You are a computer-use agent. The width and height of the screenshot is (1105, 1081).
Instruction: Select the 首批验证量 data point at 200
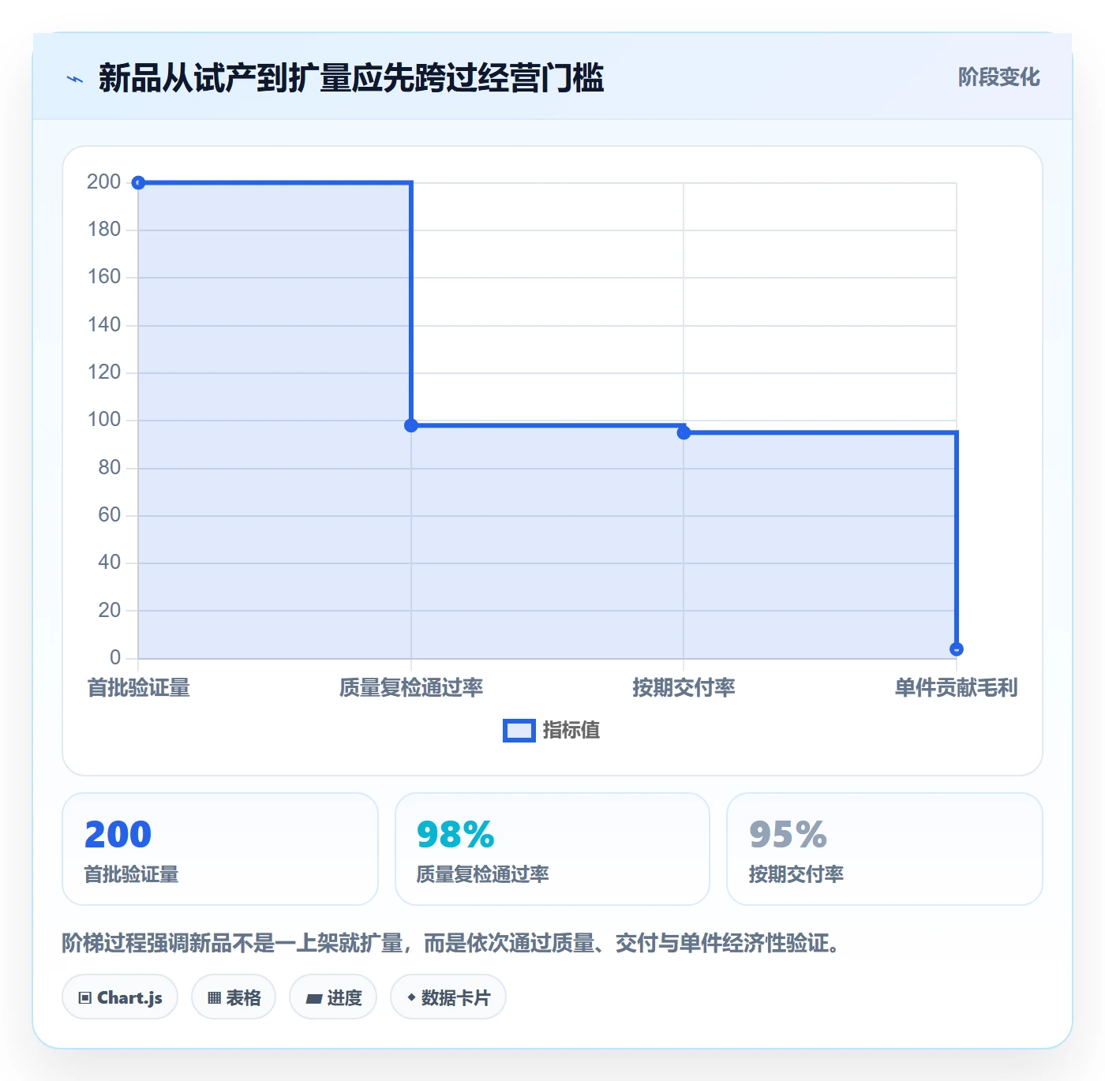138,183
